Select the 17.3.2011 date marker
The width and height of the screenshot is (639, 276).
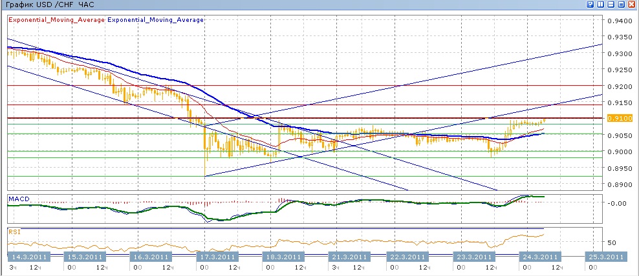(216, 257)
